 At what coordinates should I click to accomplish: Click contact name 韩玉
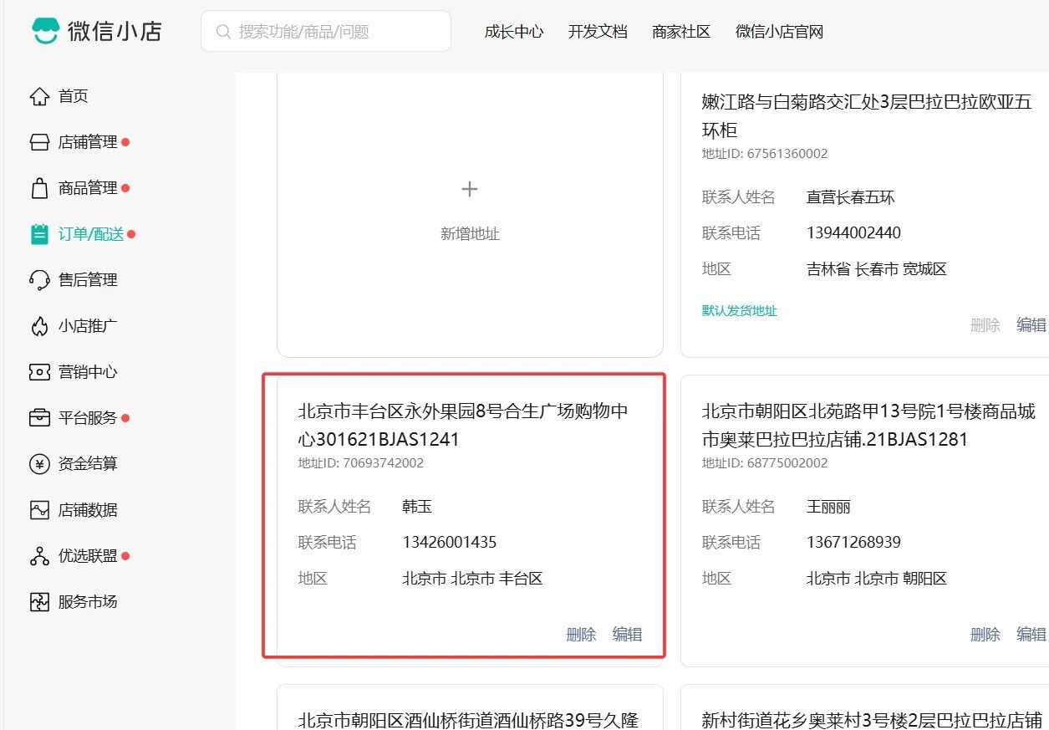[417, 507]
